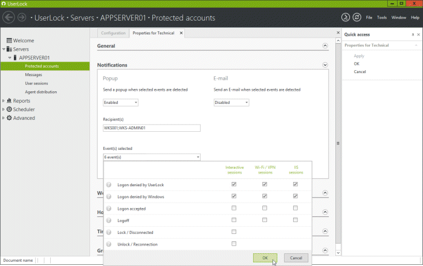This screenshot has height=266, width=423.
Task: Open the Help menu
Action: click(415, 18)
